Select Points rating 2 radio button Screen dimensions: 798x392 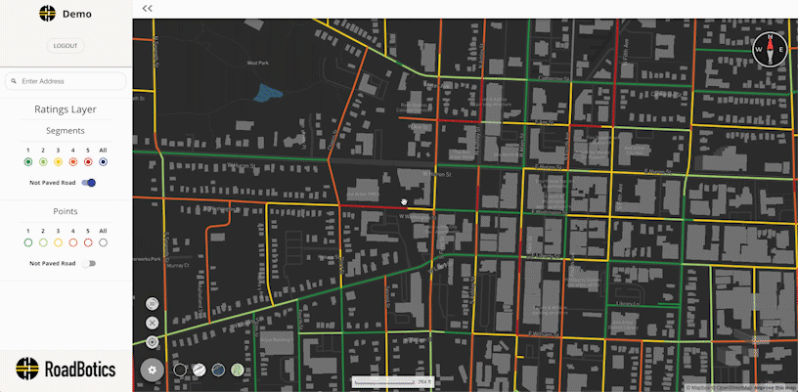43,242
